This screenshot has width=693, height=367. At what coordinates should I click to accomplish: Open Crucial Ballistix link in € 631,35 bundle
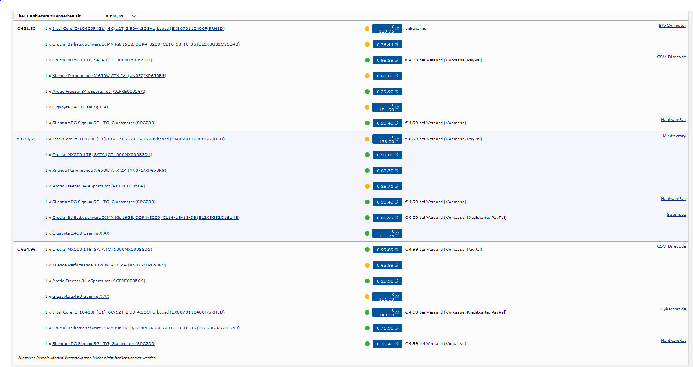point(146,44)
